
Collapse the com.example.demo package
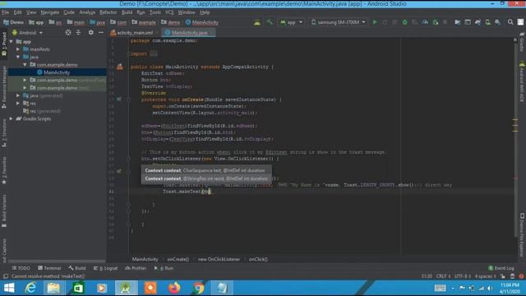(x=25, y=65)
